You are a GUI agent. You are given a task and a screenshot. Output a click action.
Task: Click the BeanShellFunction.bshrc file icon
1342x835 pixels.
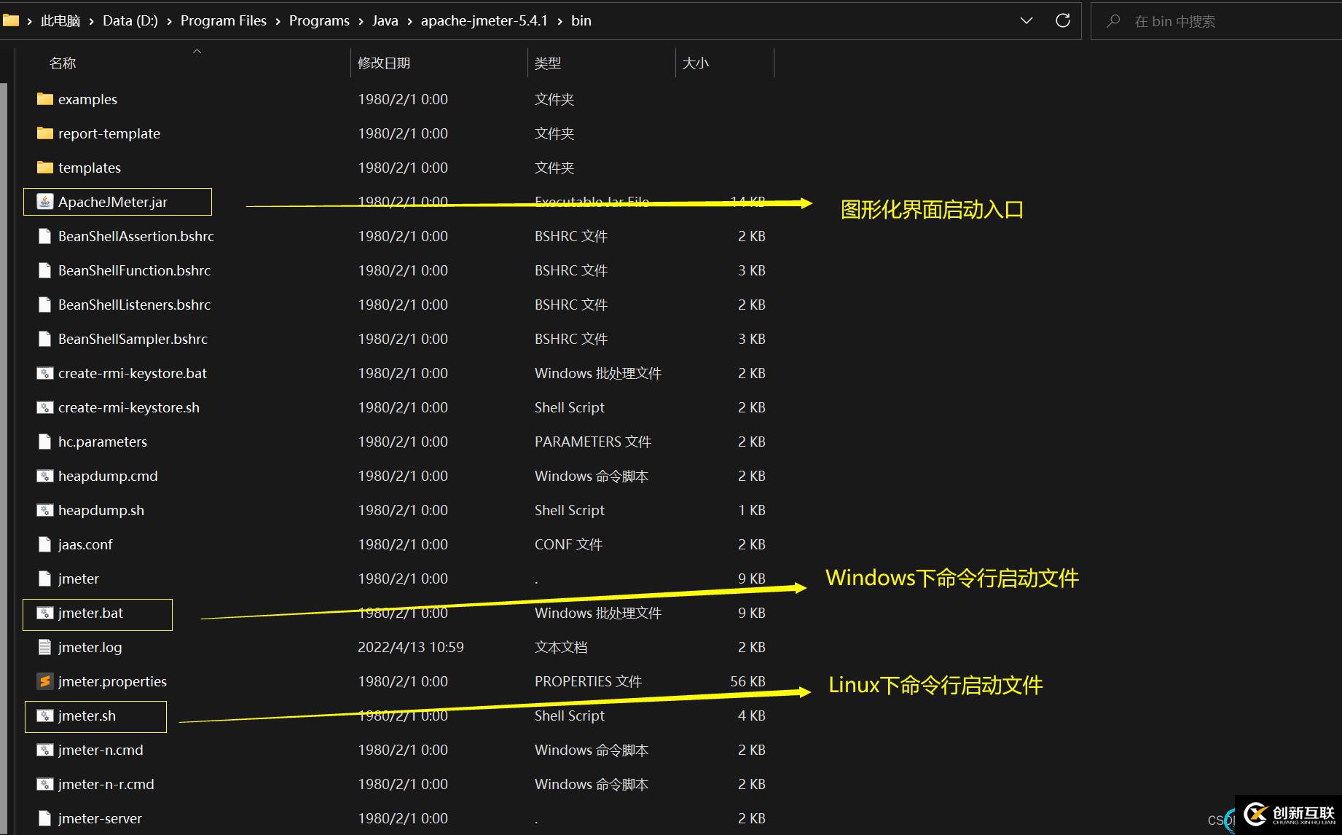tap(45, 270)
